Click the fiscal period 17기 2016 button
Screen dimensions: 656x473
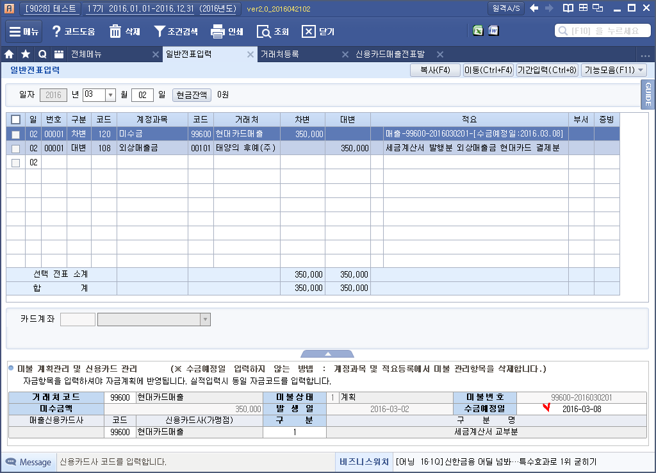(x=161, y=8)
